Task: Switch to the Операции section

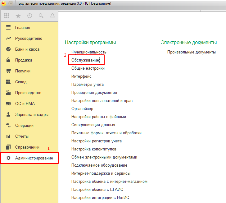Action: point(24,125)
